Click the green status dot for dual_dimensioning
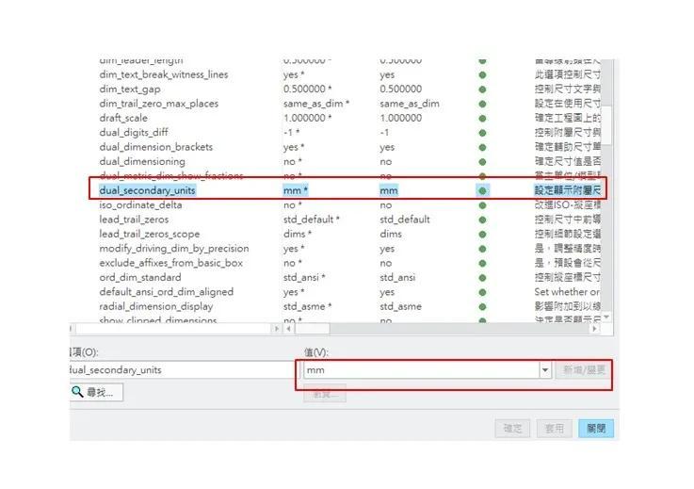This screenshot has height=489, width=694. tap(482, 162)
